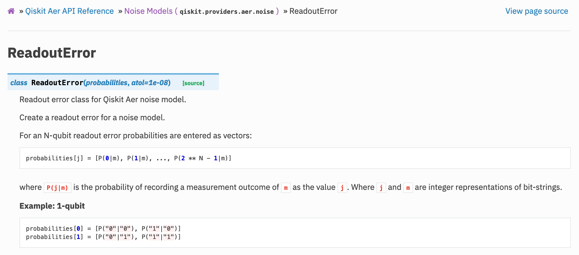Select the P(j|m) inline code element

[57, 187]
